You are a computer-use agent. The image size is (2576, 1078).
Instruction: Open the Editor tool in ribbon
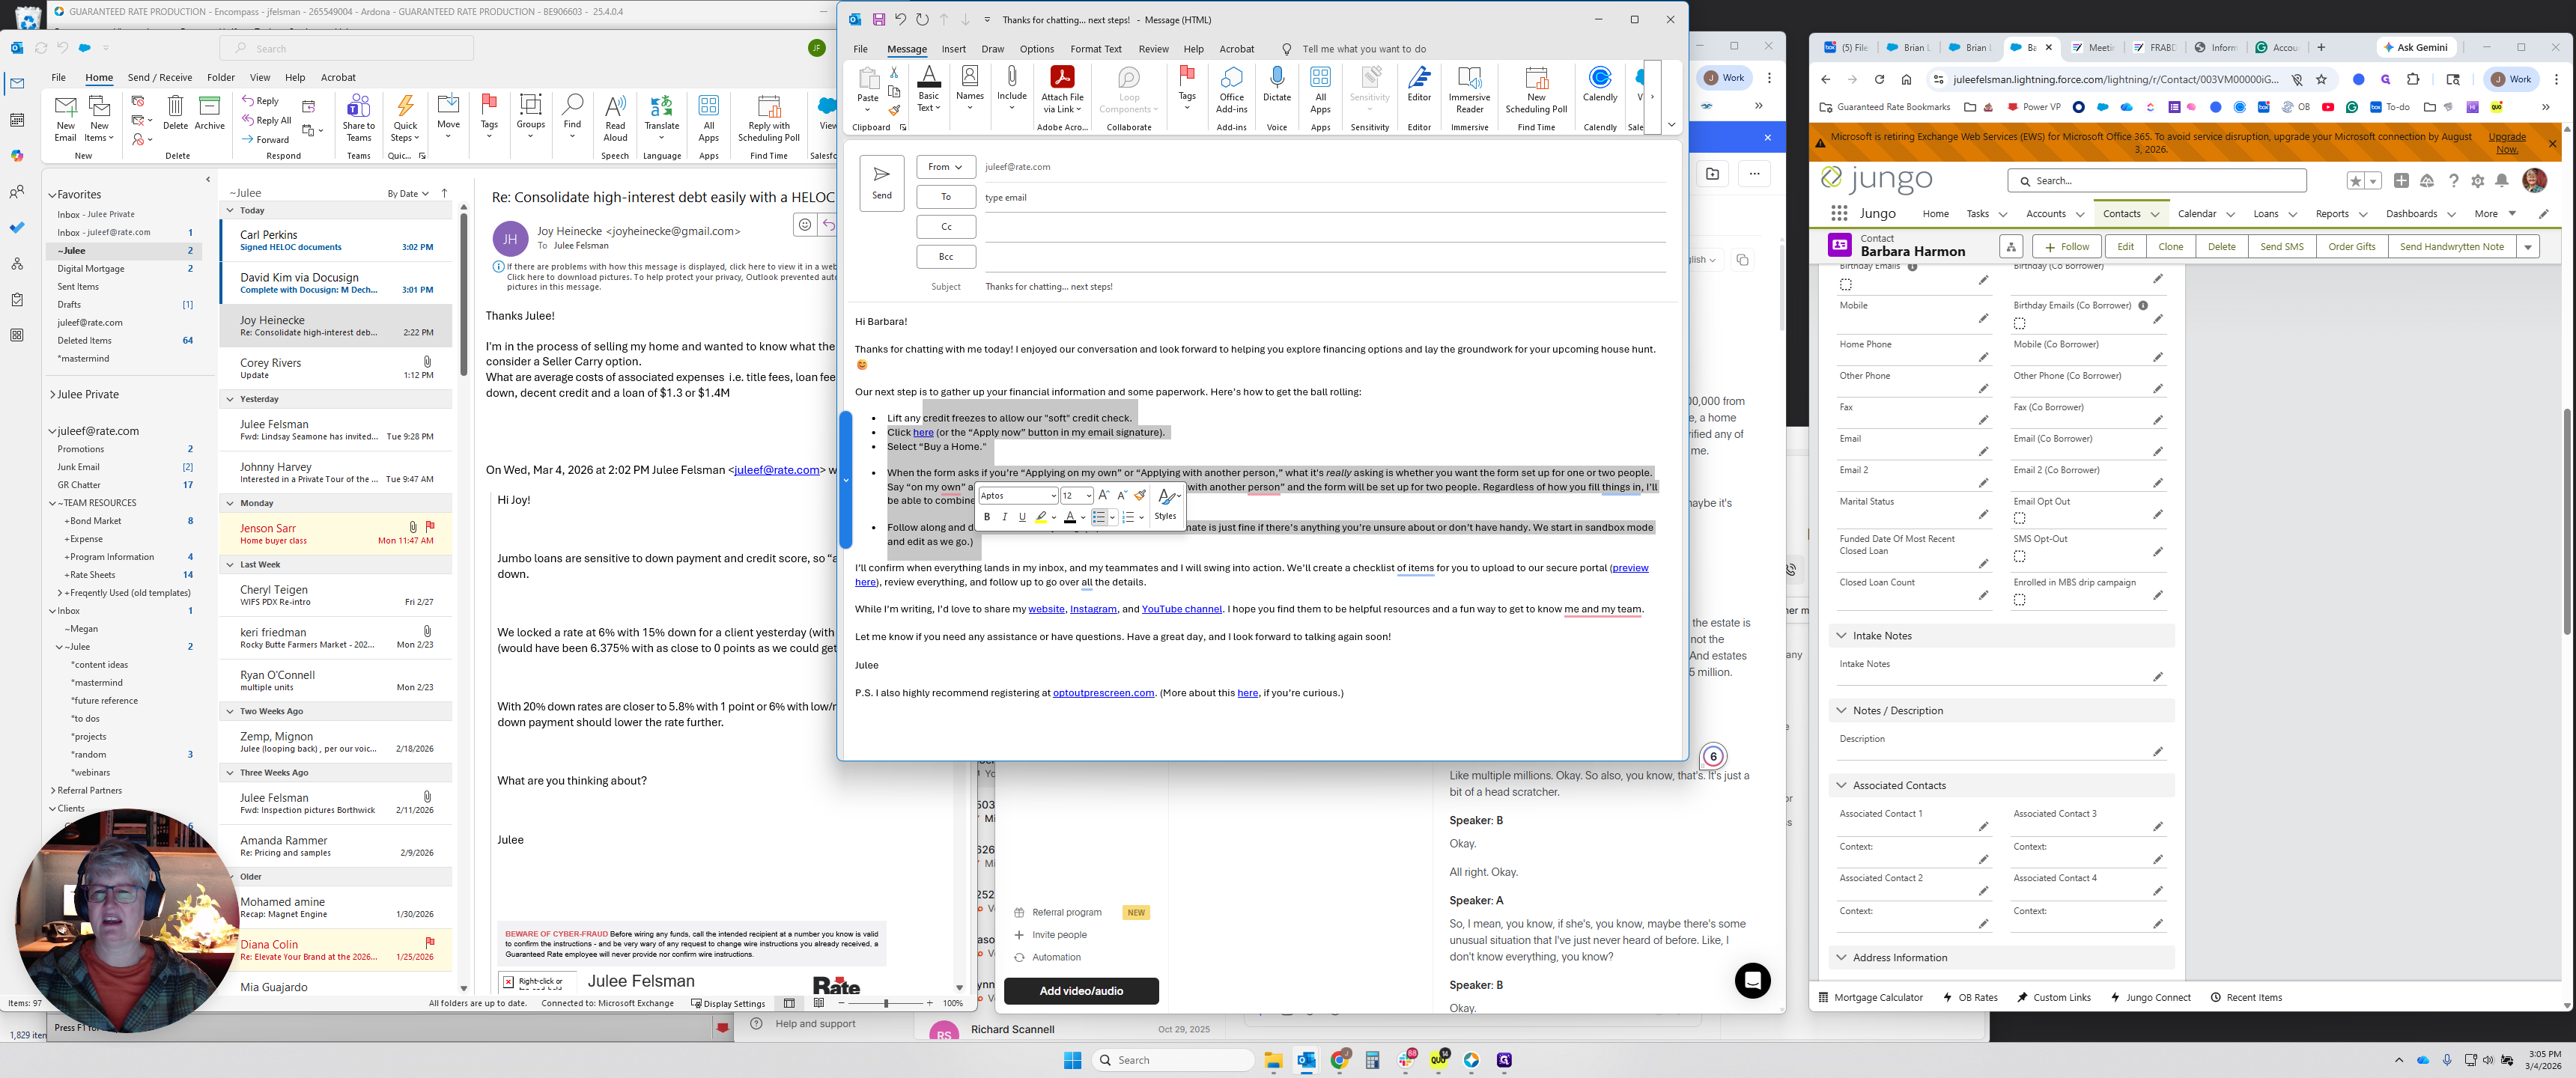pyautogui.click(x=1419, y=79)
